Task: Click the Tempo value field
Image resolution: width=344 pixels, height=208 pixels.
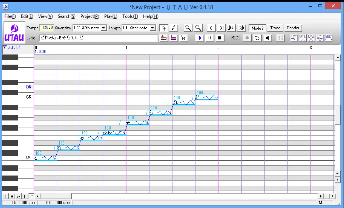Action: pos(47,28)
